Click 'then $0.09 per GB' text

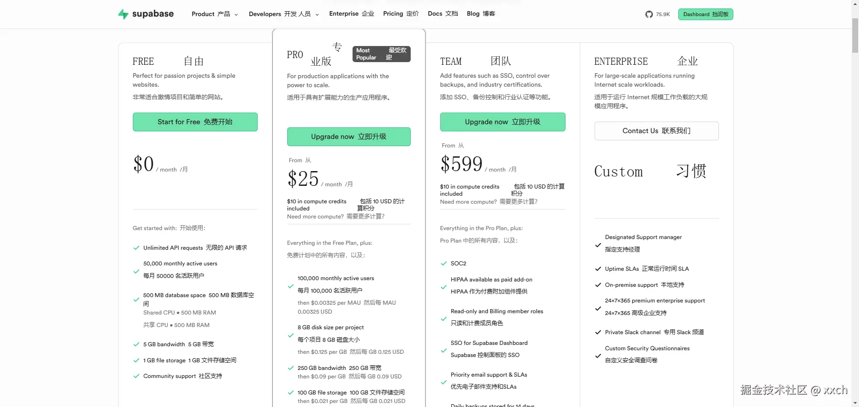(322, 377)
